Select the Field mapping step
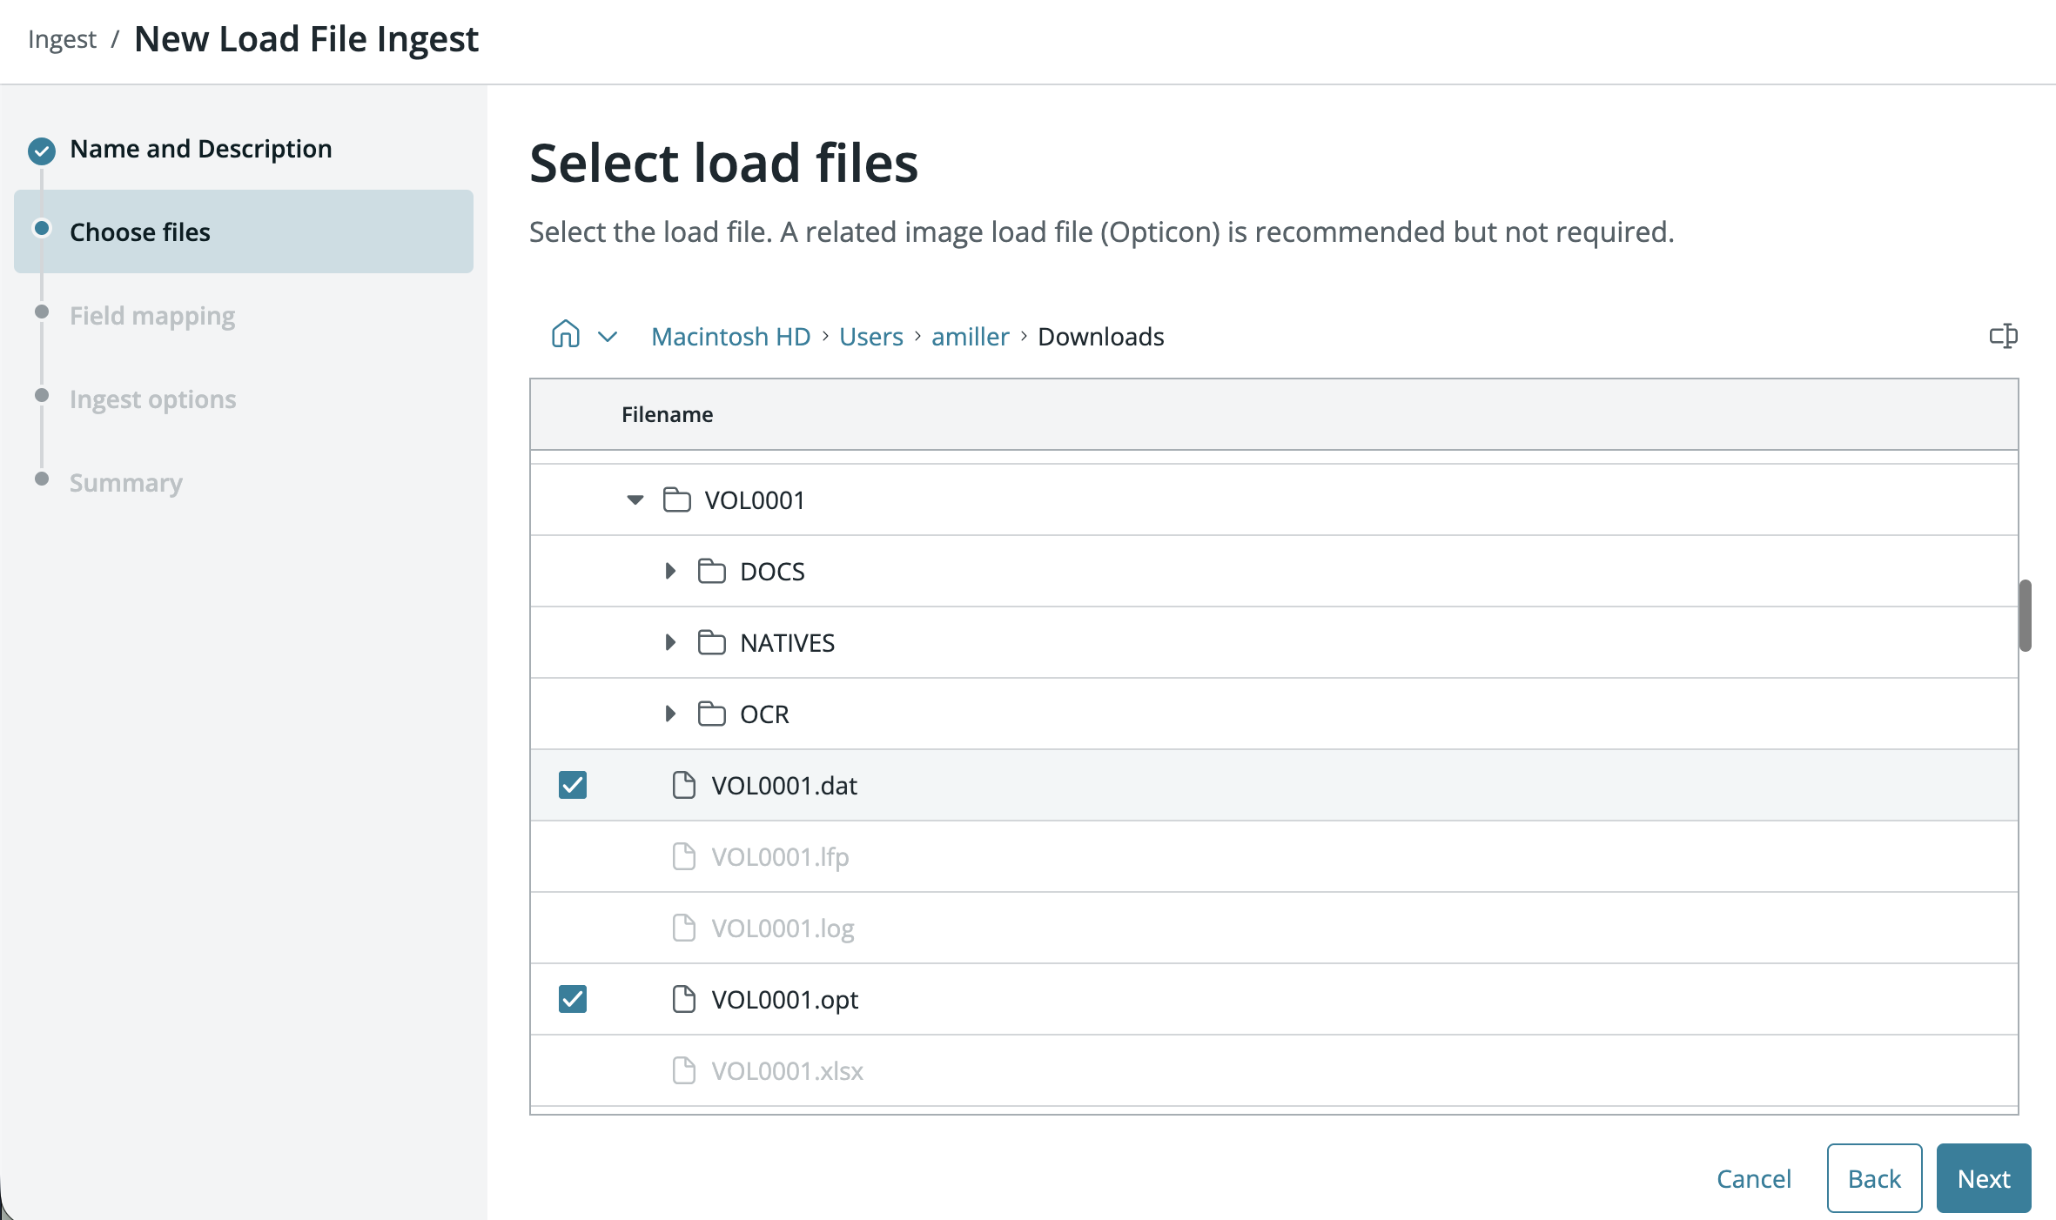This screenshot has height=1220, width=2056. 152,316
